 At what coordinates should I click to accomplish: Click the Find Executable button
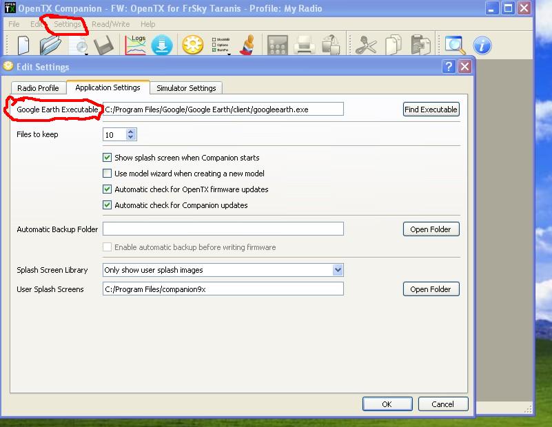pyautogui.click(x=431, y=110)
